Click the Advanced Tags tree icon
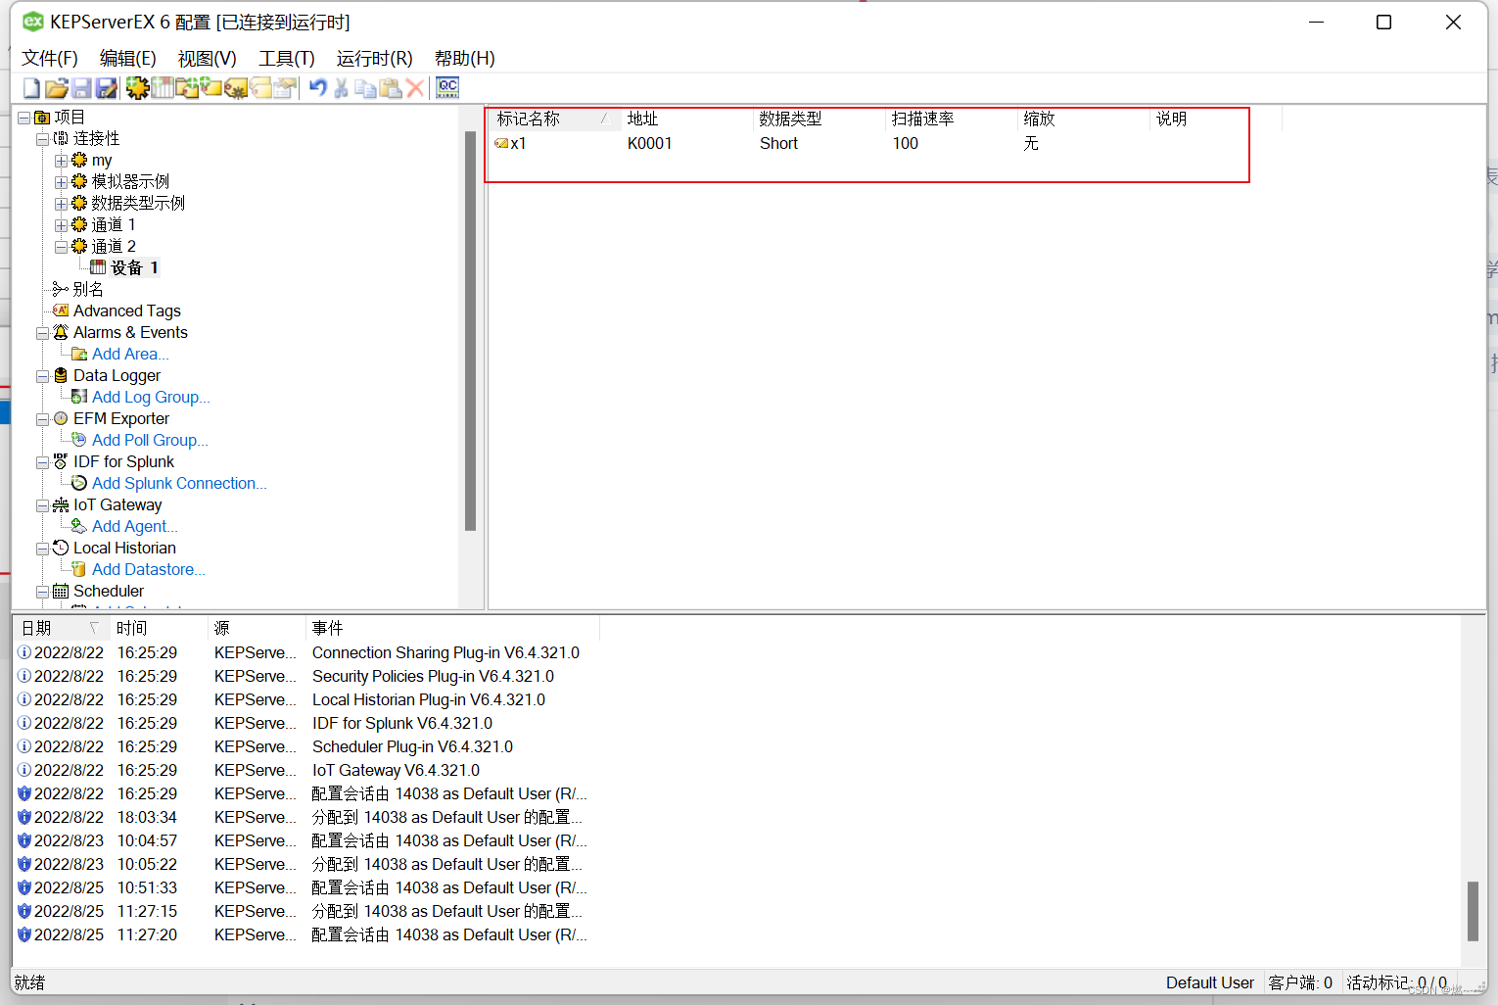The height and width of the screenshot is (1005, 1498). (61, 311)
